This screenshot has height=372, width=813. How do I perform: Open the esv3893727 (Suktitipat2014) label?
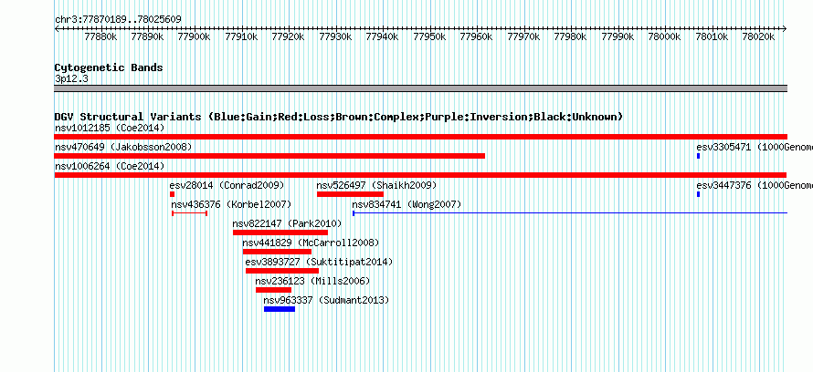319,262
